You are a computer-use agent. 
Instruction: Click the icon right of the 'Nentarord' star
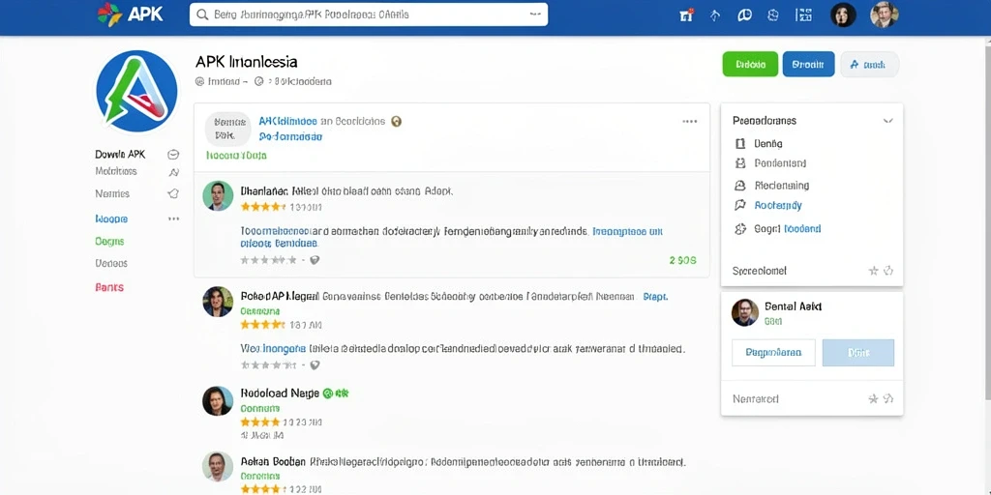(888, 399)
